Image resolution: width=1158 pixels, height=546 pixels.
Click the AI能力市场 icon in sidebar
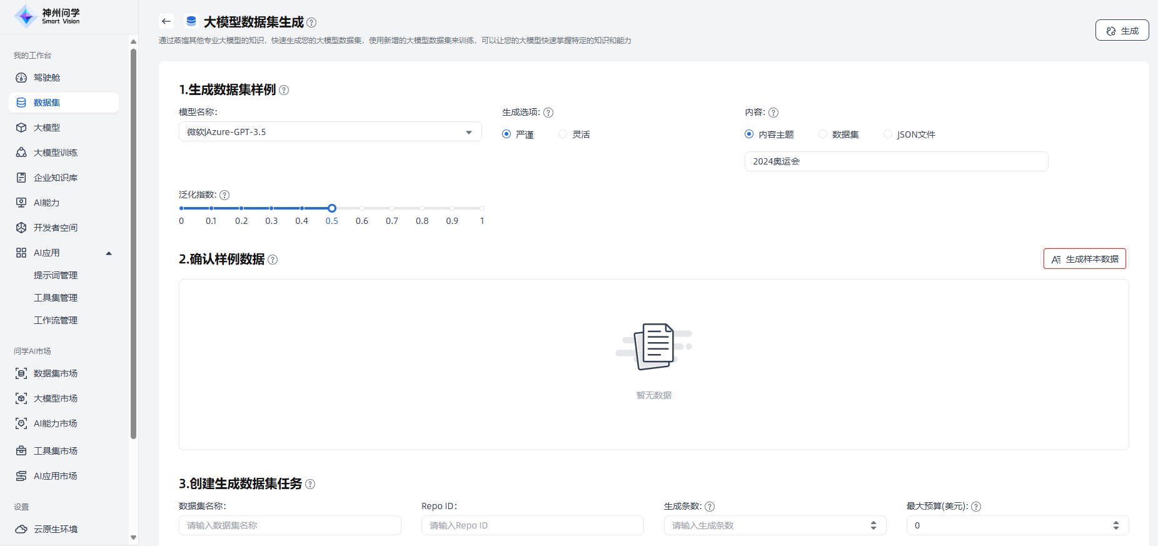(21, 423)
